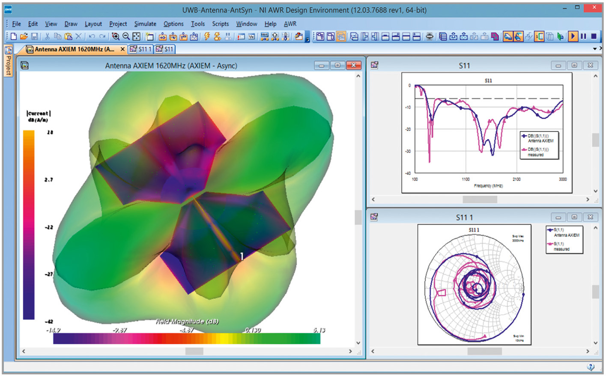This screenshot has height=376, width=606.
Task: Minimize the Antenna AXIEM 1620MHz child window
Action: click(x=322, y=65)
